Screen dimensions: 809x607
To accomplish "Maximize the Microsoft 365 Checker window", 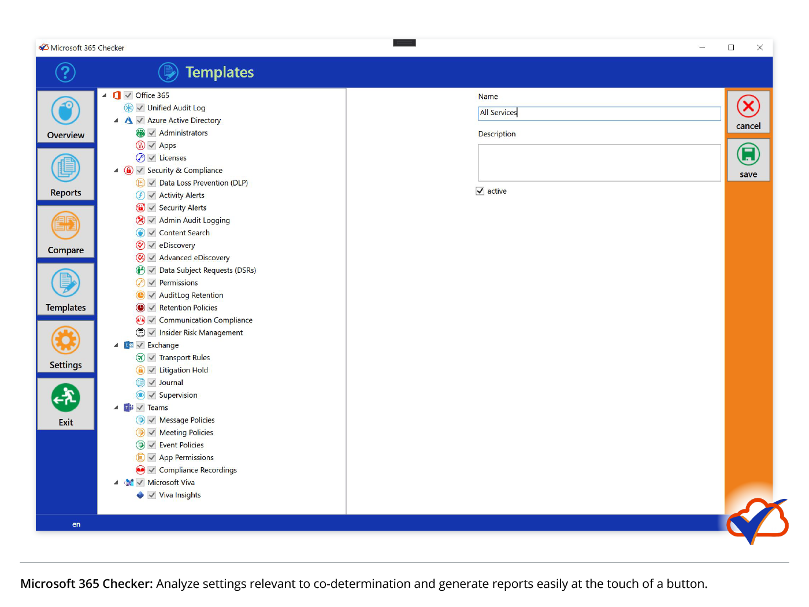I will (731, 48).
